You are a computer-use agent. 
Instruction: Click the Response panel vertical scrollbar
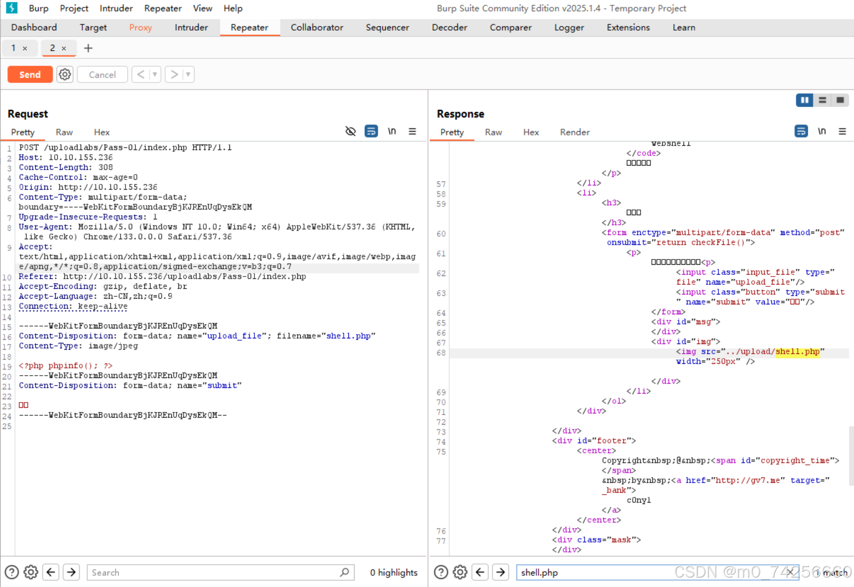point(851,455)
